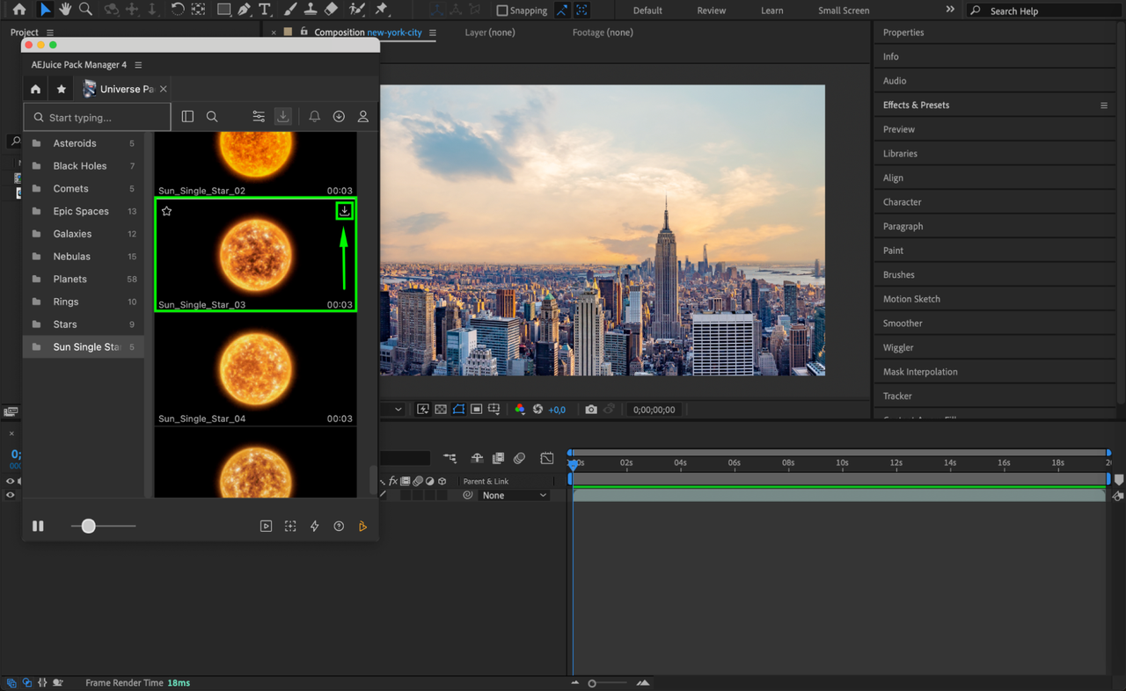Select the Zoom tool in the toolbar
The height and width of the screenshot is (691, 1126).
click(85, 10)
